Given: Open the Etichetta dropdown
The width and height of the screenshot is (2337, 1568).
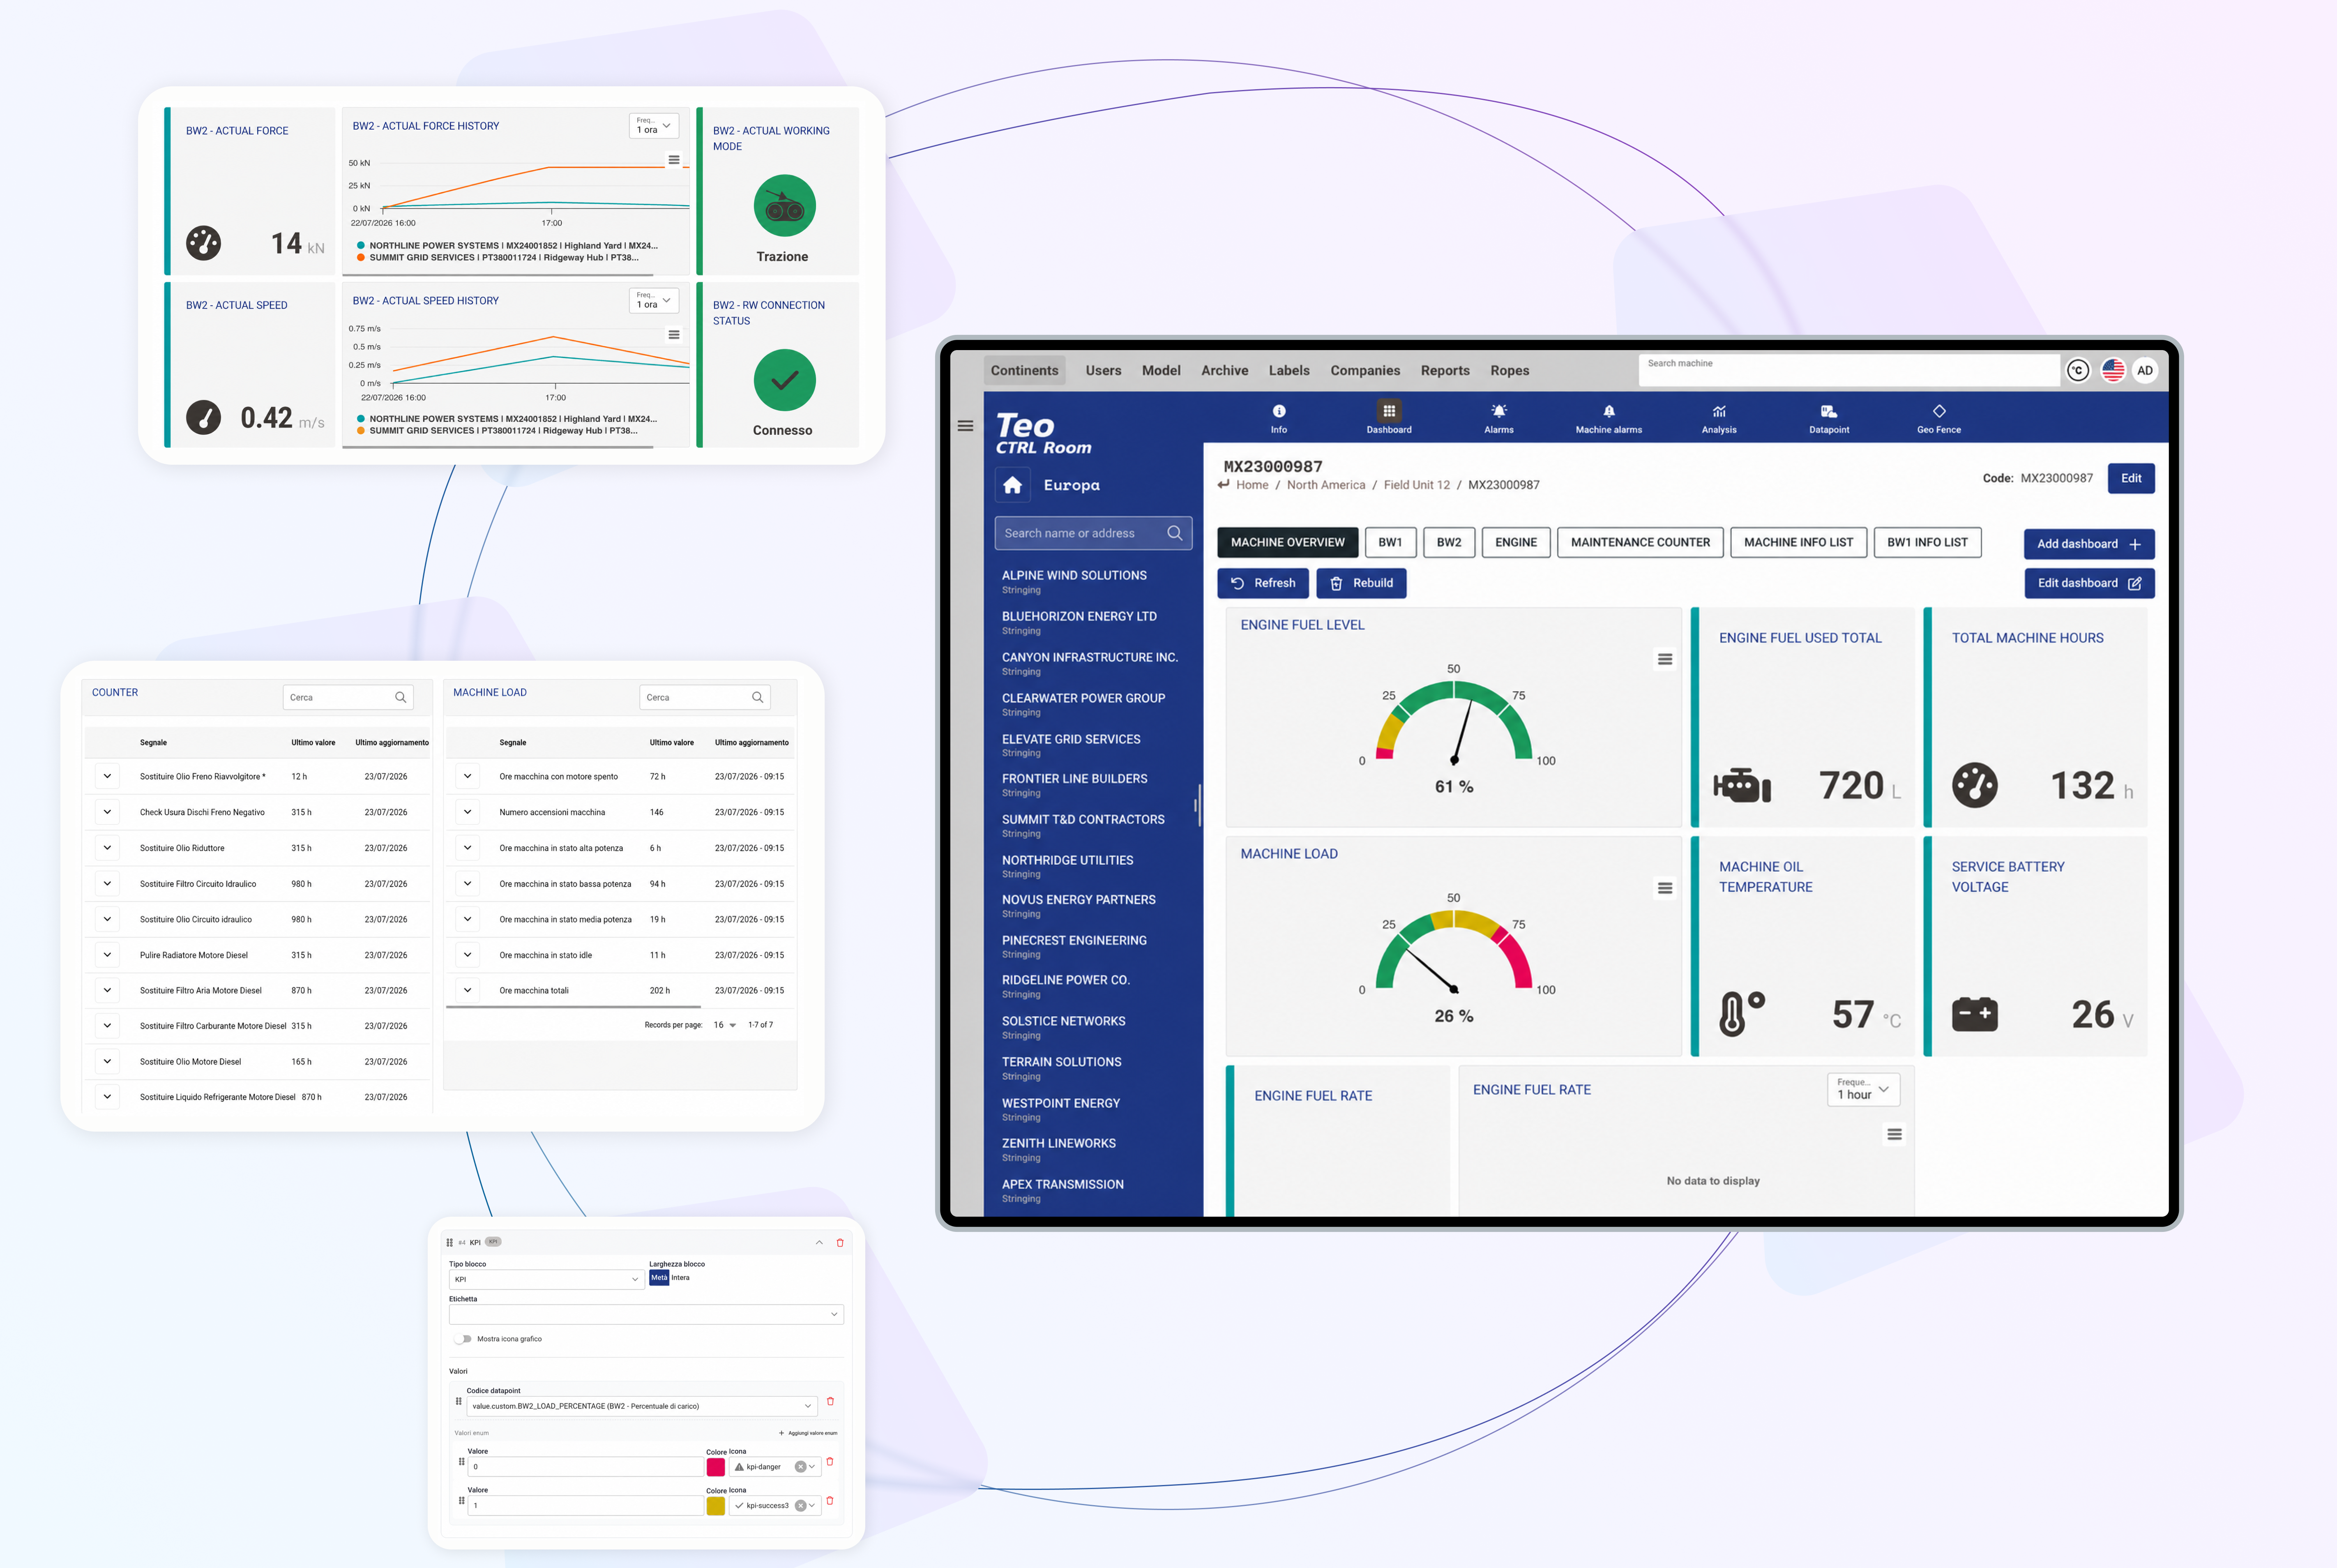Looking at the screenshot, I should pyautogui.click(x=646, y=1315).
